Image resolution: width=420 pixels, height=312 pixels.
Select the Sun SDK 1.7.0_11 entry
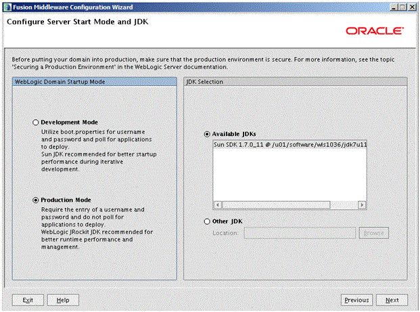coord(289,145)
